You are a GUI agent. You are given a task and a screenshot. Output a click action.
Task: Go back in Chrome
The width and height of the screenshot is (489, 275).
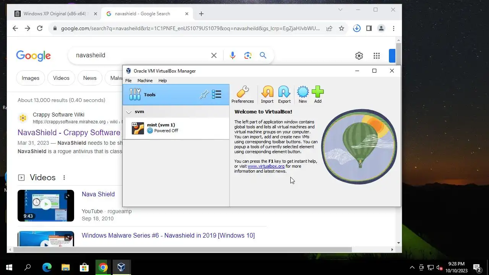tap(15, 28)
